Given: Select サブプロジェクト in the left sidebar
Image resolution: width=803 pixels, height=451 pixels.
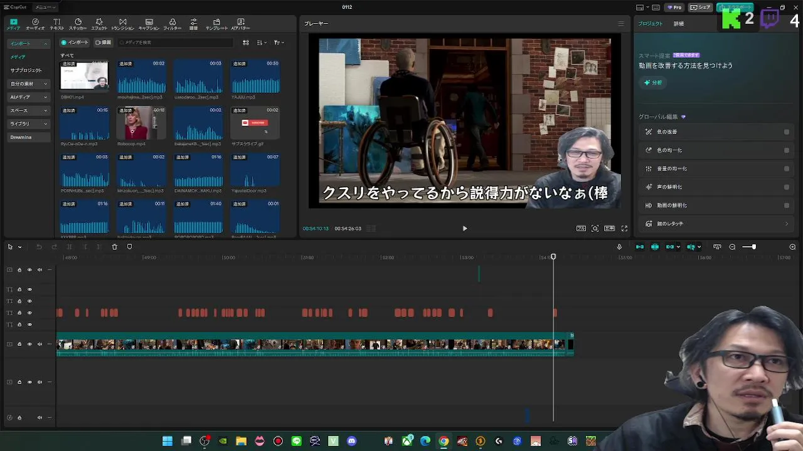Looking at the screenshot, I should (x=26, y=71).
